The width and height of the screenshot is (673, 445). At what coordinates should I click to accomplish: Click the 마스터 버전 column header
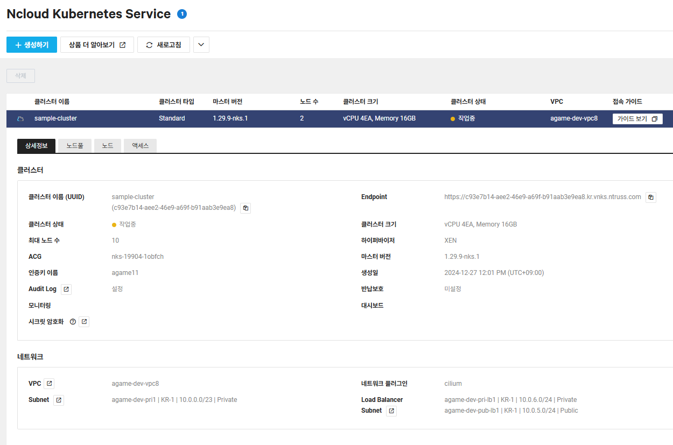(228, 102)
